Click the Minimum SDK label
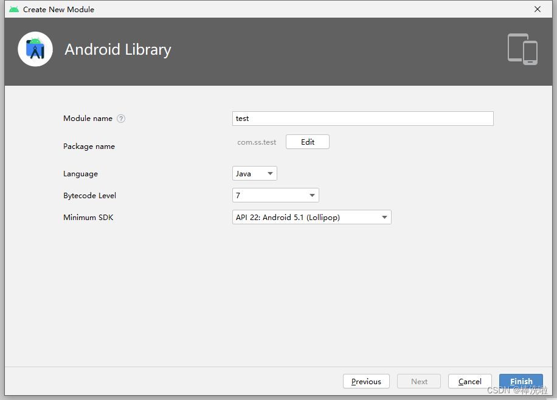Screen dimensions: 557x400 [88, 218]
